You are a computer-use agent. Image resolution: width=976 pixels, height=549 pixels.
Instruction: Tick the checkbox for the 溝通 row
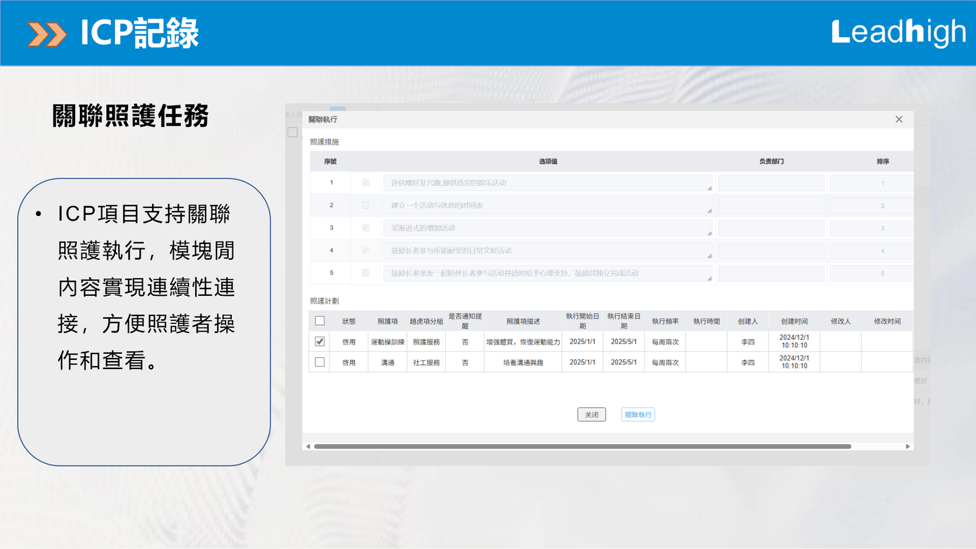click(320, 362)
